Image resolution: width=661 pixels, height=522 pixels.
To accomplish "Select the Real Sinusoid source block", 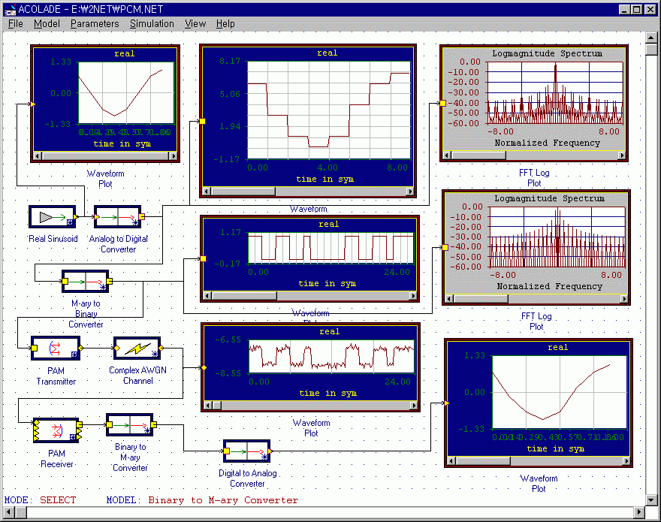I will (x=53, y=217).
